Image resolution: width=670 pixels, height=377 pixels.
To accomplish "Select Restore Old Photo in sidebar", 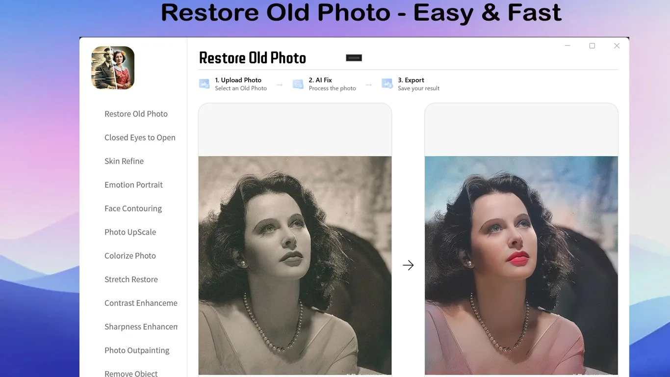I will [136, 114].
